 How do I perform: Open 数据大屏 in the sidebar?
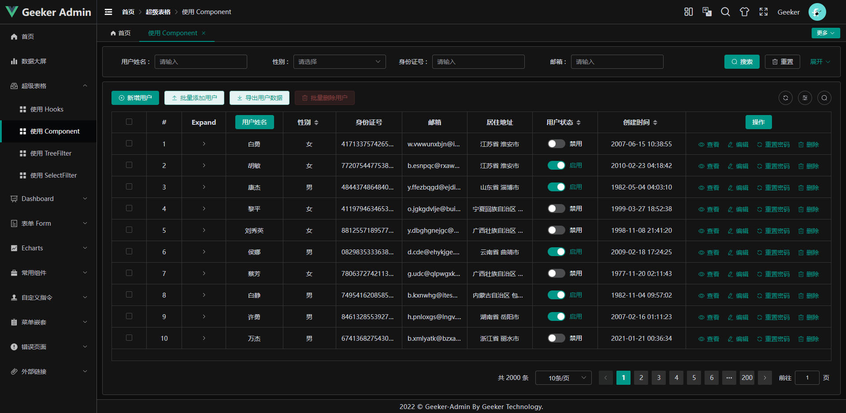(48, 61)
